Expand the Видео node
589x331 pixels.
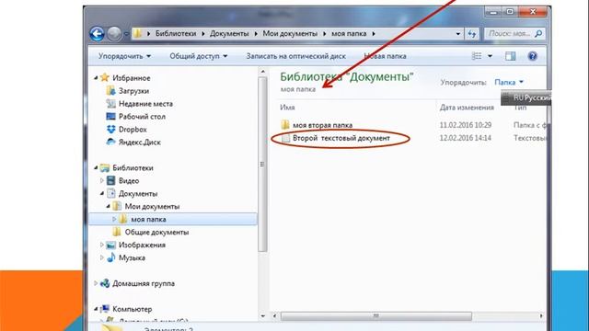click(102, 180)
